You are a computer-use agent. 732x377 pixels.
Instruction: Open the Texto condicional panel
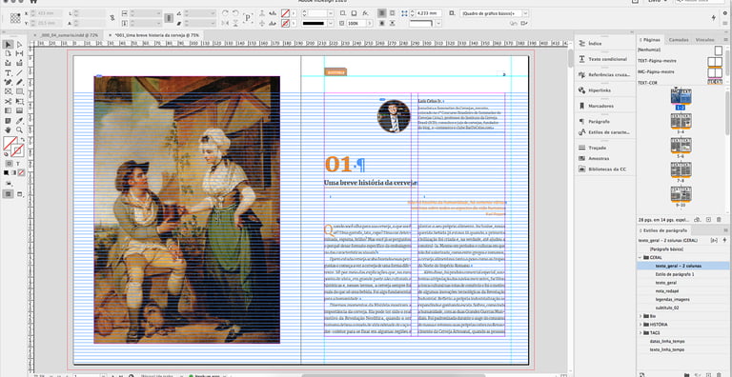604,59
